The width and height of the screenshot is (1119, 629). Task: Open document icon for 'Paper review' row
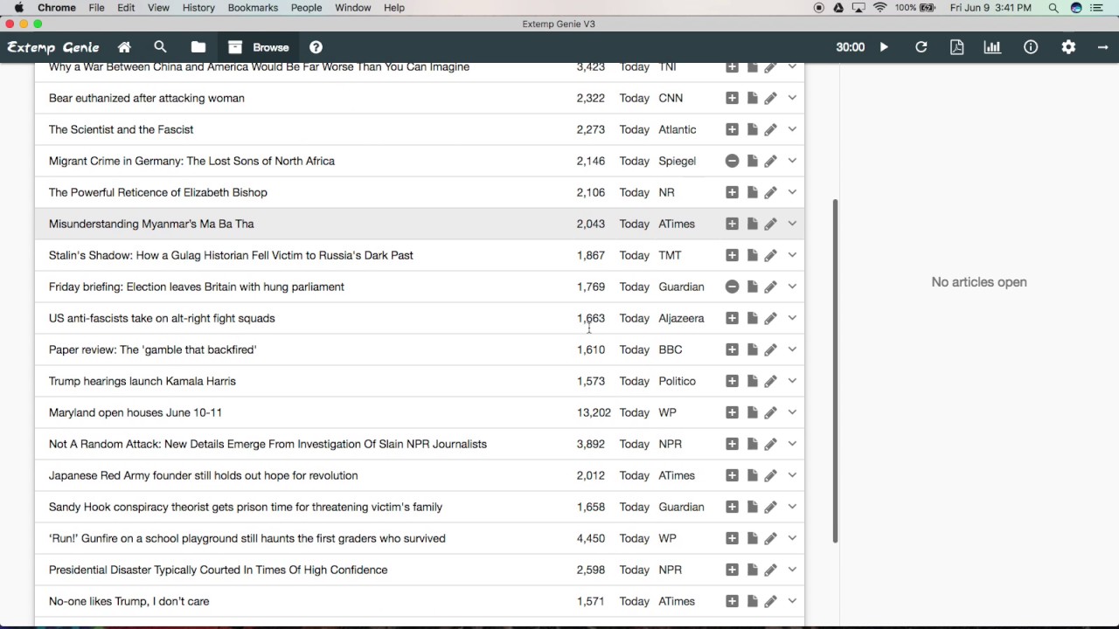tap(752, 349)
